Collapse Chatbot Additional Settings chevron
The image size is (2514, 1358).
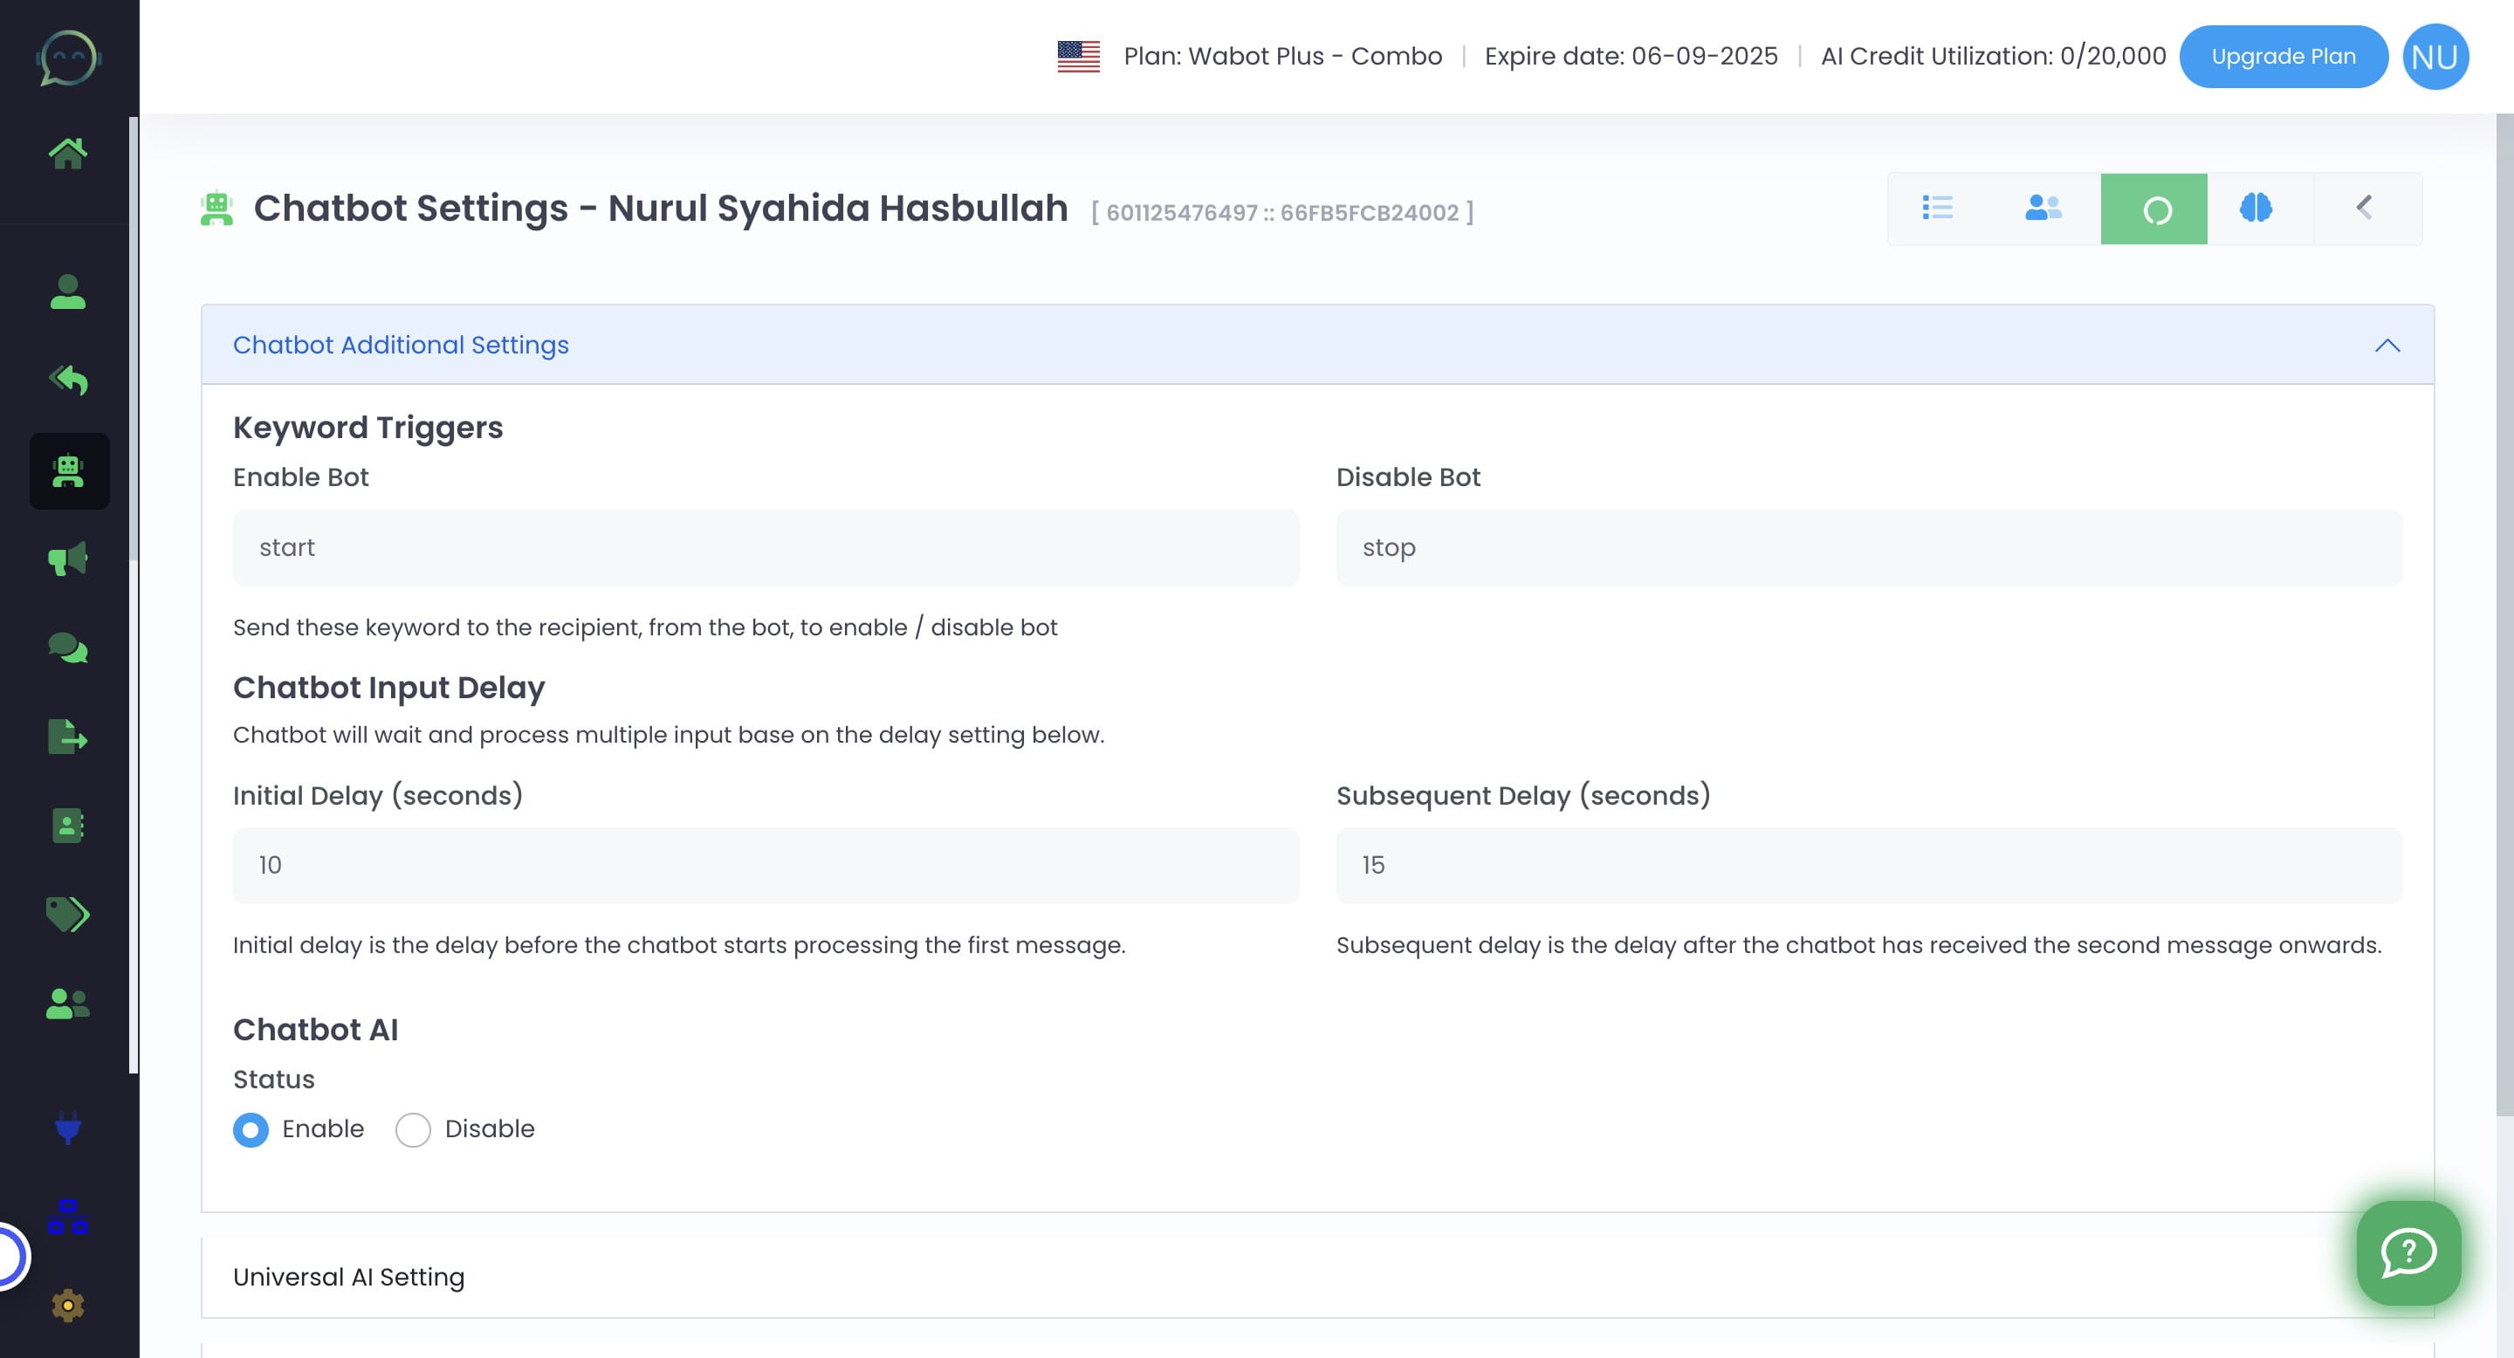click(x=2387, y=346)
